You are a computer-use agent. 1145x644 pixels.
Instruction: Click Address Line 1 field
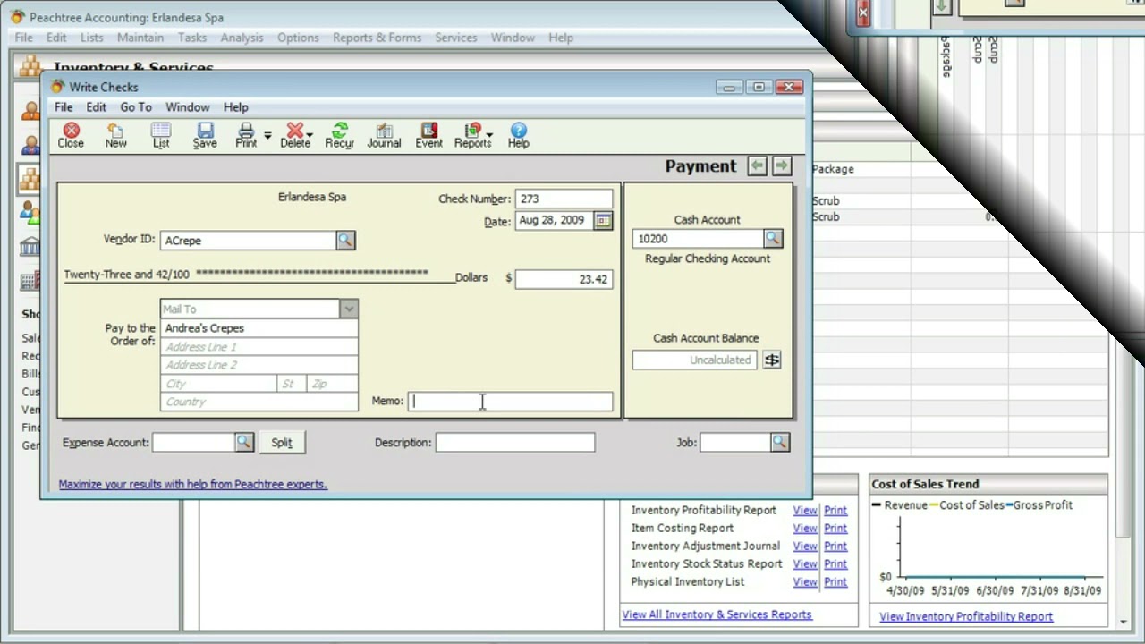pos(259,347)
